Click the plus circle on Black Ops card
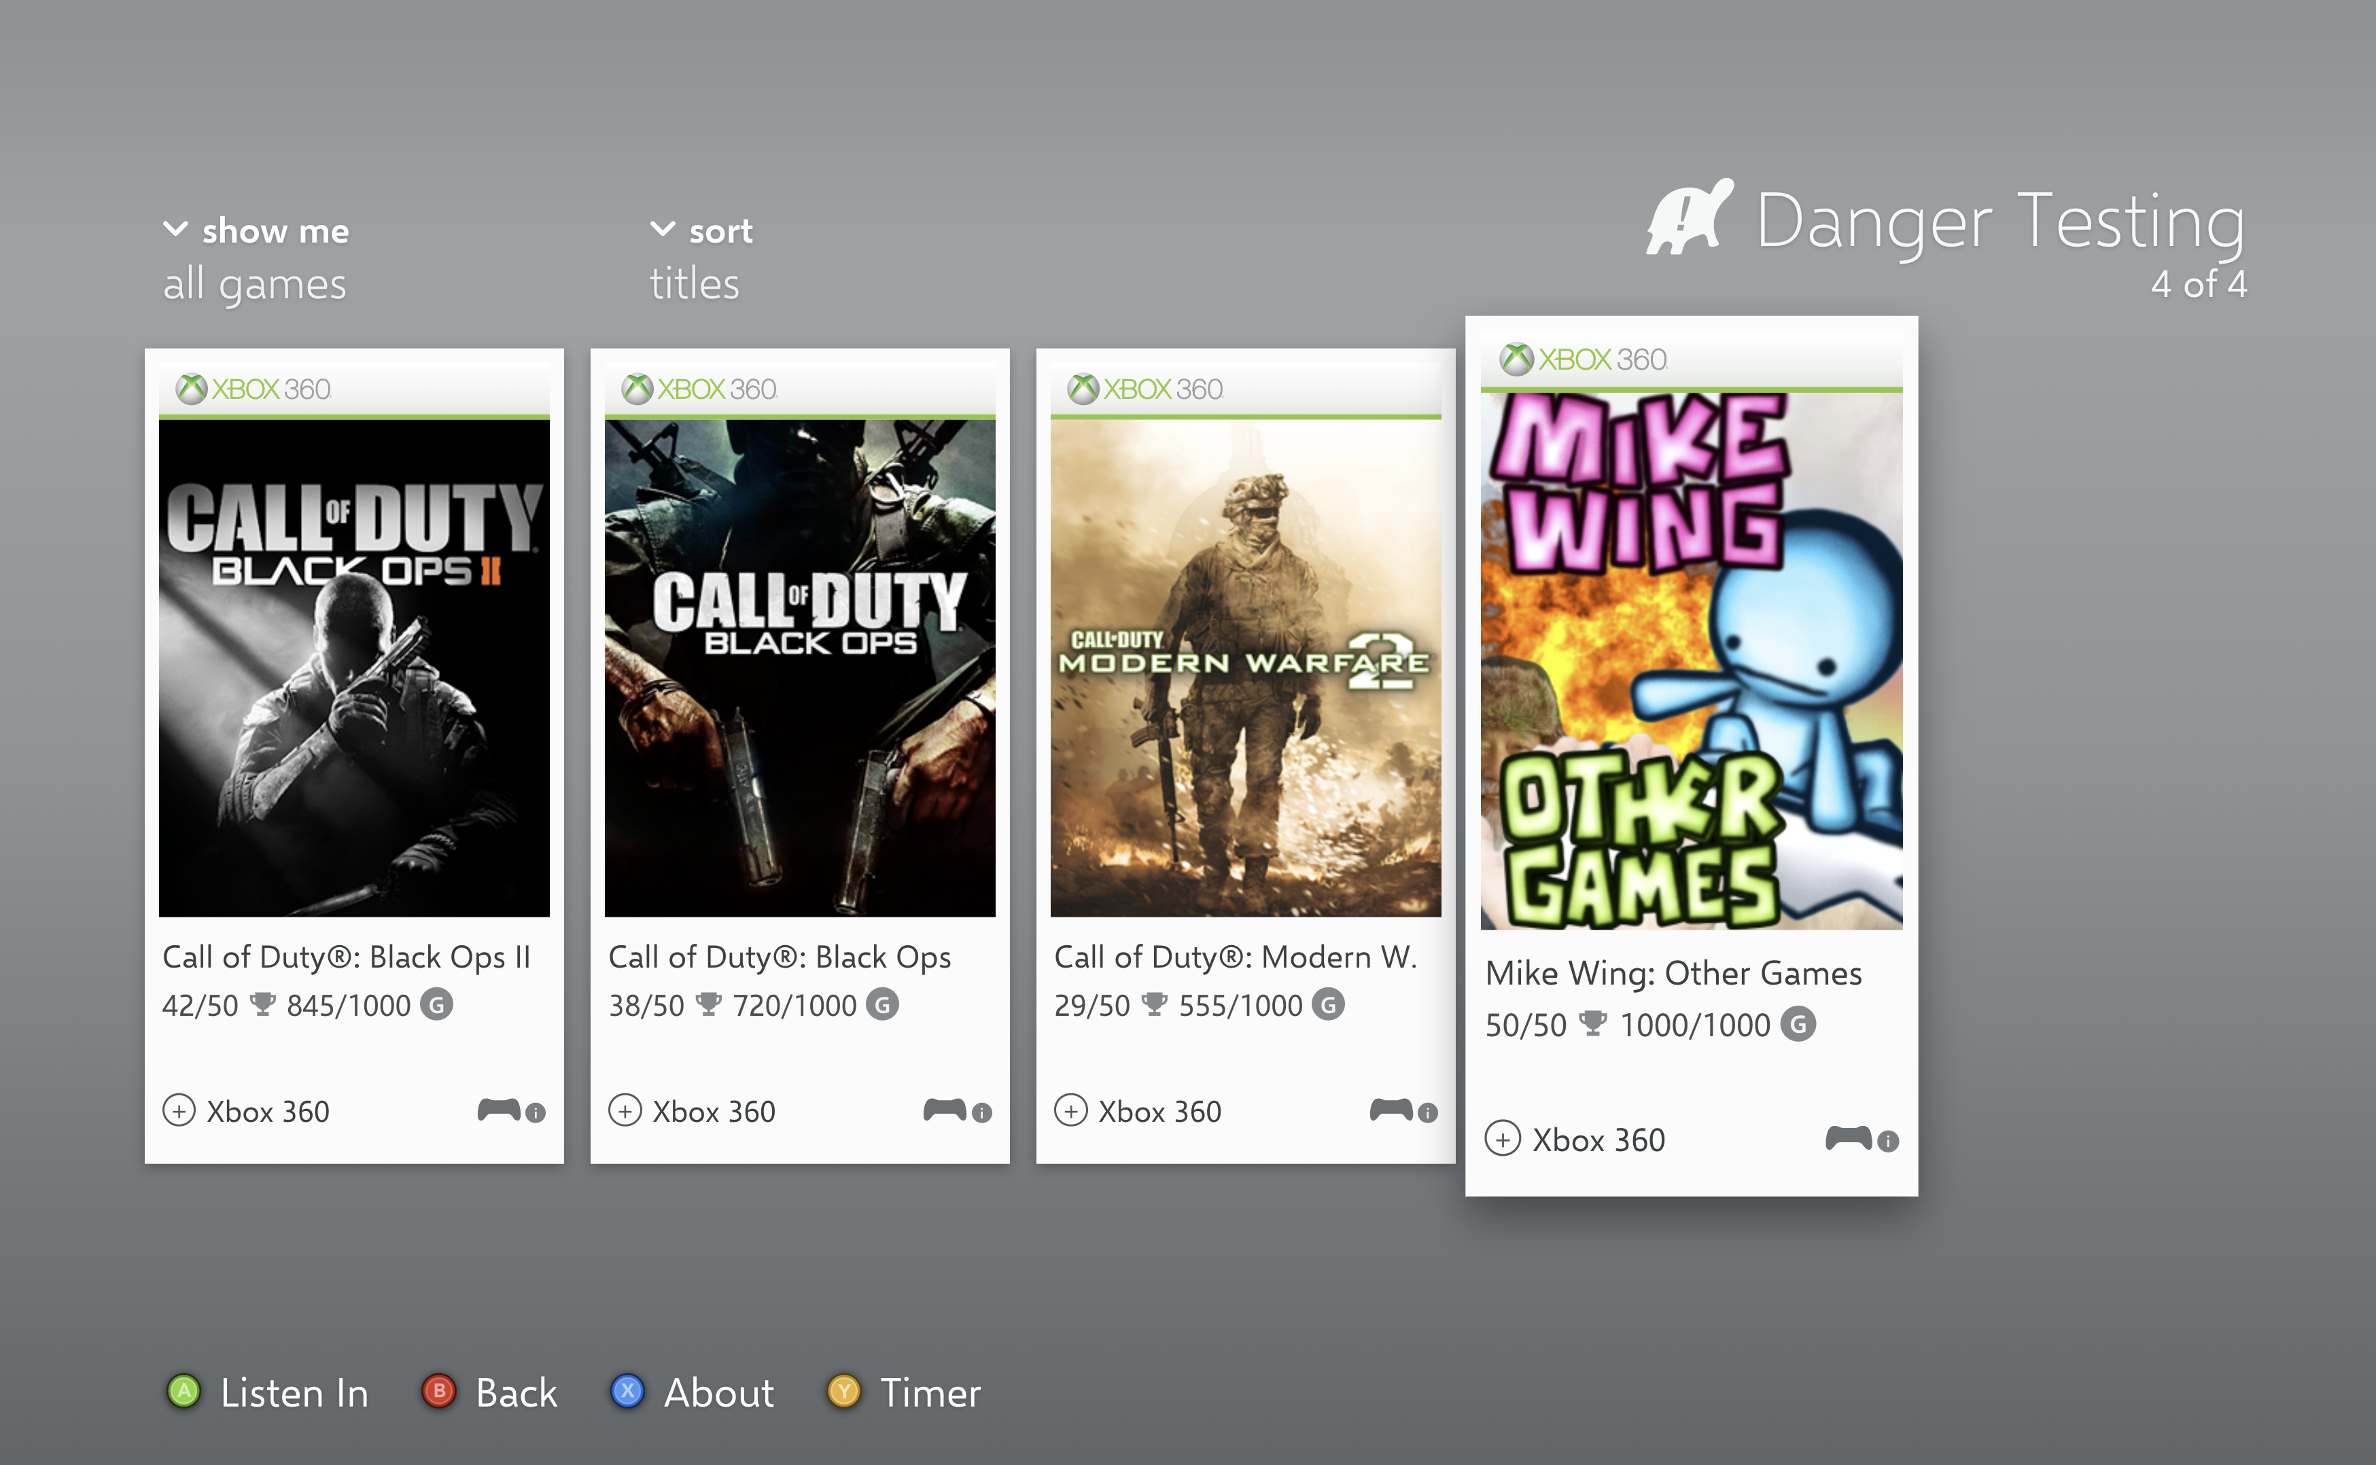2376x1465 pixels. tap(625, 1110)
